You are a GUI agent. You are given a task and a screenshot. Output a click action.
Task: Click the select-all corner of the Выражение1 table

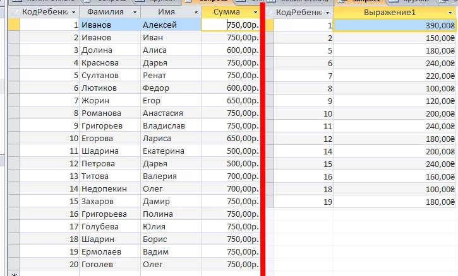click(270, 12)
